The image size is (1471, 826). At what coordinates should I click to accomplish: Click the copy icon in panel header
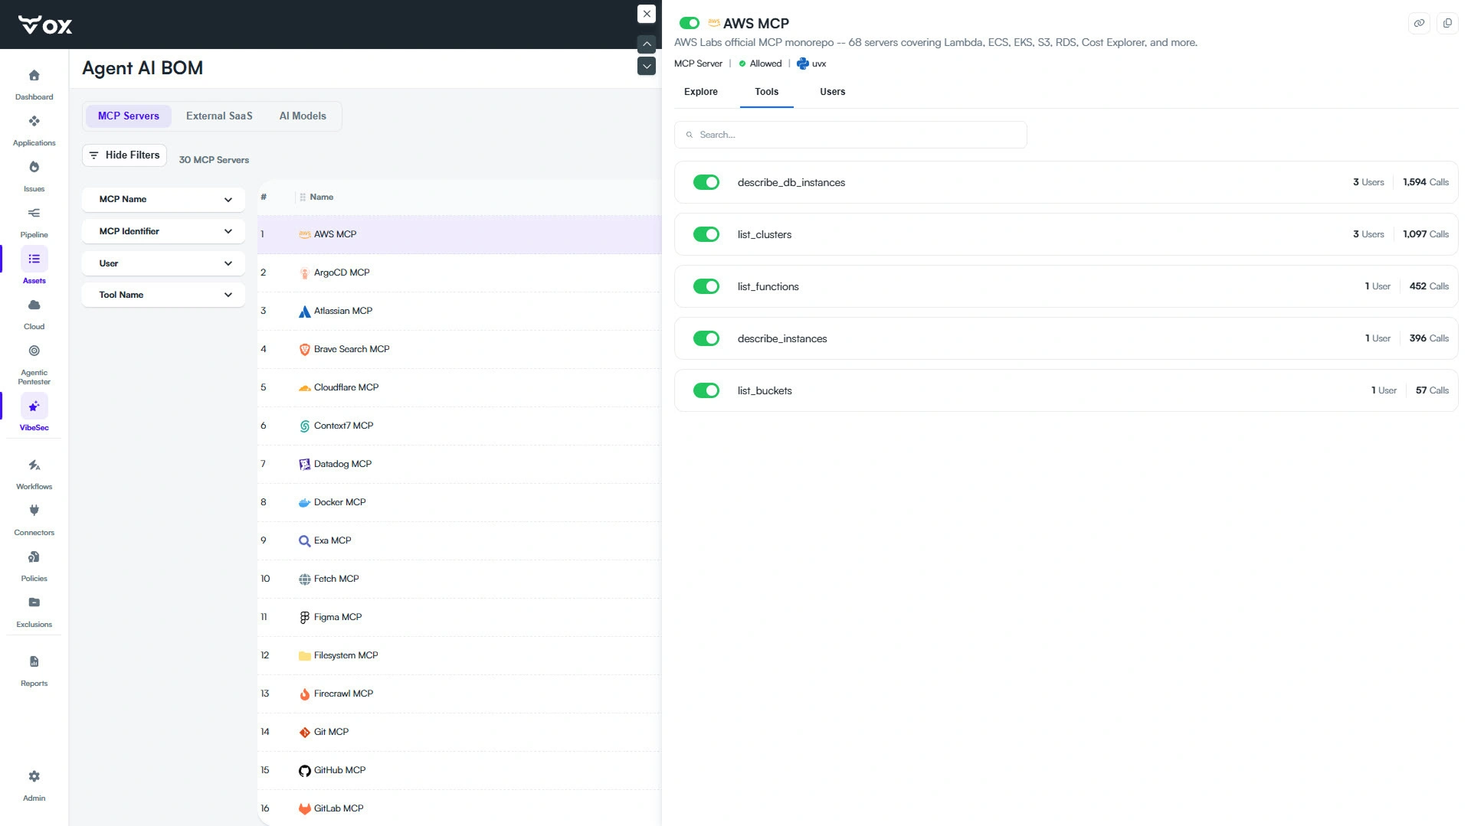pos(1447,23)
